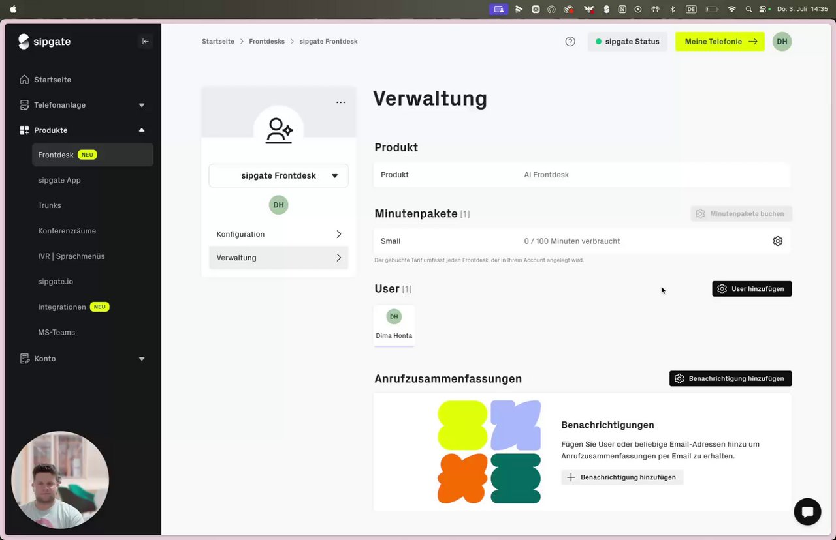Select Frontdesk in the sidebar
Viewport: 836px width, 540px height.
[92, 155]
